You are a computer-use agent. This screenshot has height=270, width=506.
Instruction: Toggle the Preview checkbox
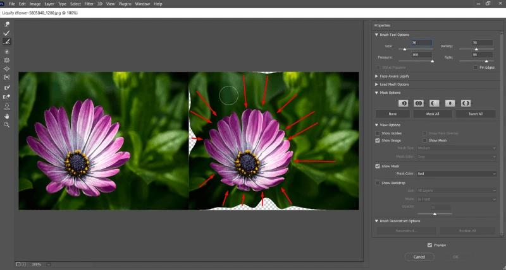coord(429,245)
